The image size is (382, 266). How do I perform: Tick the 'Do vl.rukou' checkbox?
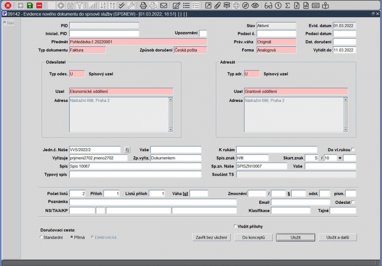coord(353,150)
